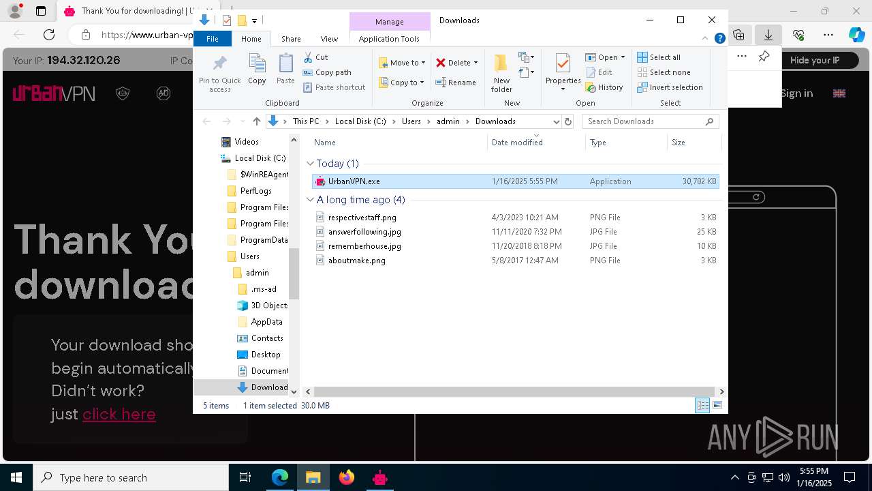872x491 pixels.
Task: Open Windows Start menu
Action: click(16, 477)
